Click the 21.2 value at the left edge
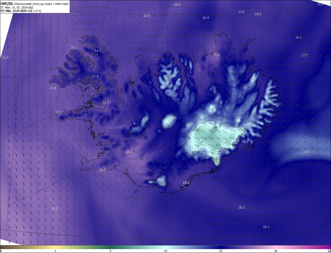 click(5, 57)
